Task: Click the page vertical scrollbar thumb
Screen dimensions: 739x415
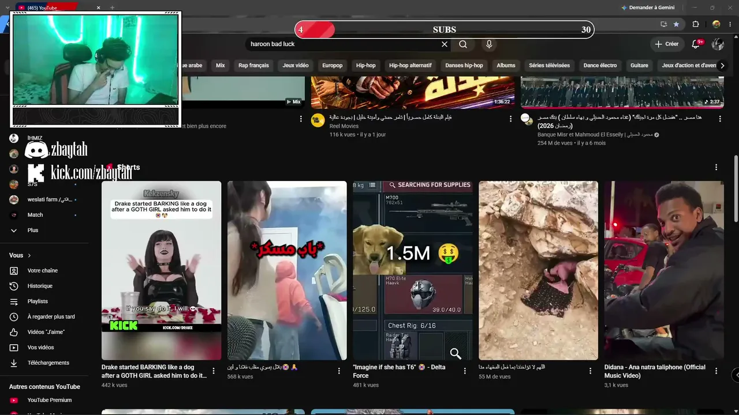Action: pyautogui.click(x=736, y=188)
